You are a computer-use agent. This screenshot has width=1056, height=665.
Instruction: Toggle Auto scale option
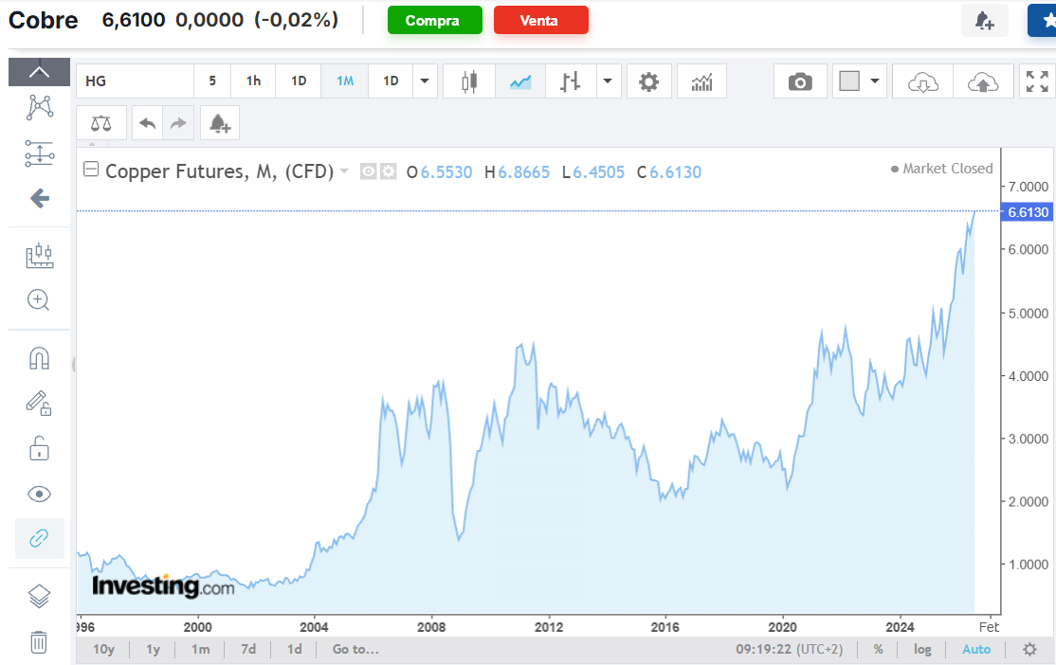click(976, 650)
